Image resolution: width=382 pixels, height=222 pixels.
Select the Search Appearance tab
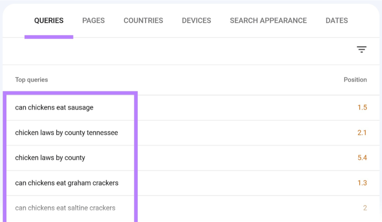coord(268,21)
